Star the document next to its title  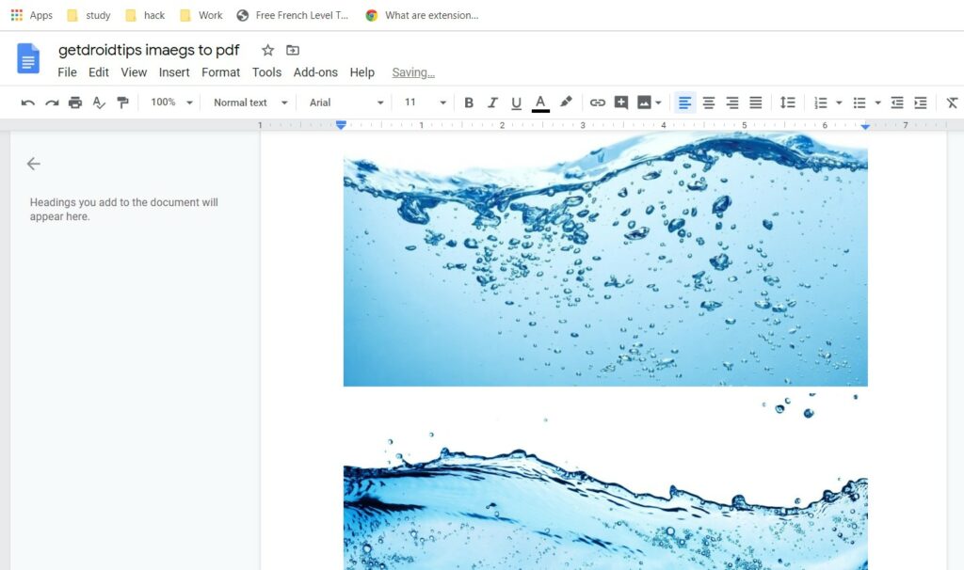point(267,50)
